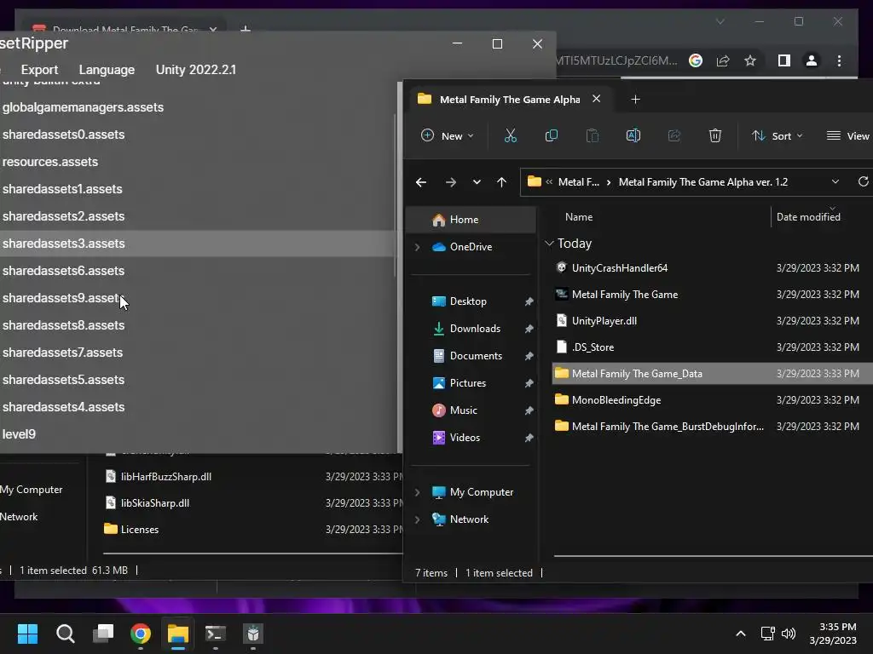This screenshot has width=873, height=654.
Task: Select Desktop in the navigation pane
Action: [472, 301]
